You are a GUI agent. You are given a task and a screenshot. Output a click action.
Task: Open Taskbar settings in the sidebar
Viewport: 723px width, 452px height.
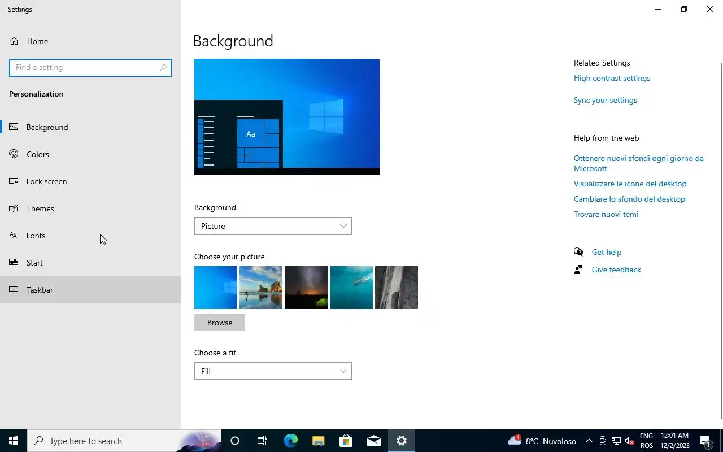(x=90, y=290)
